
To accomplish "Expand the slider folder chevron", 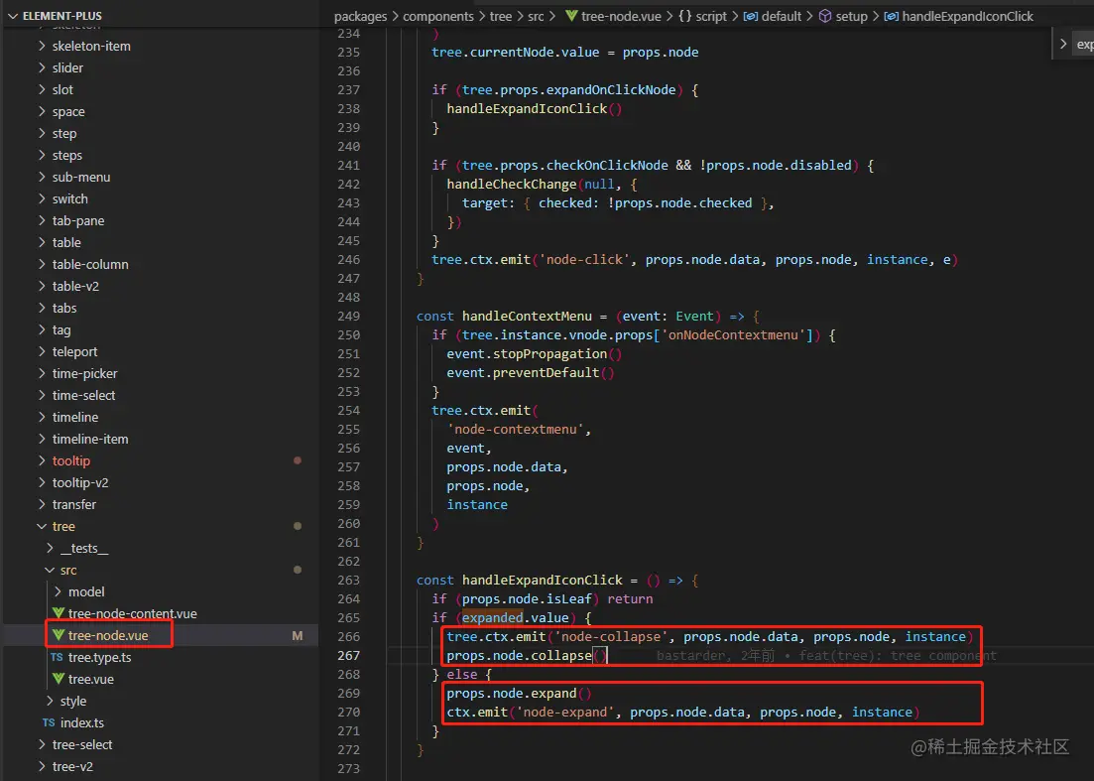I will pyautogui.click(x=42, y=67).
